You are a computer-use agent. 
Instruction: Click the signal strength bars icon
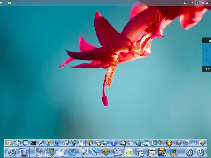pyautogui.click(x=207, y=3)
